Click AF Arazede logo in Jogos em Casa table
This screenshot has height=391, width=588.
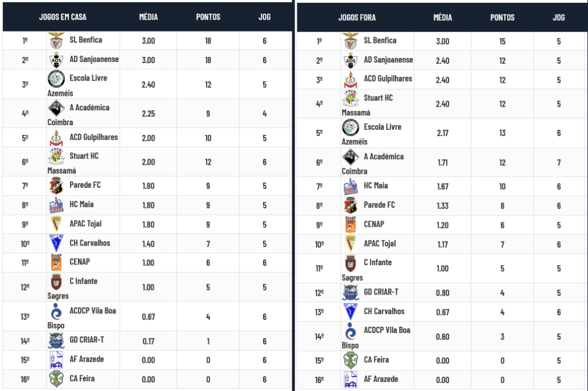point(56,359)
